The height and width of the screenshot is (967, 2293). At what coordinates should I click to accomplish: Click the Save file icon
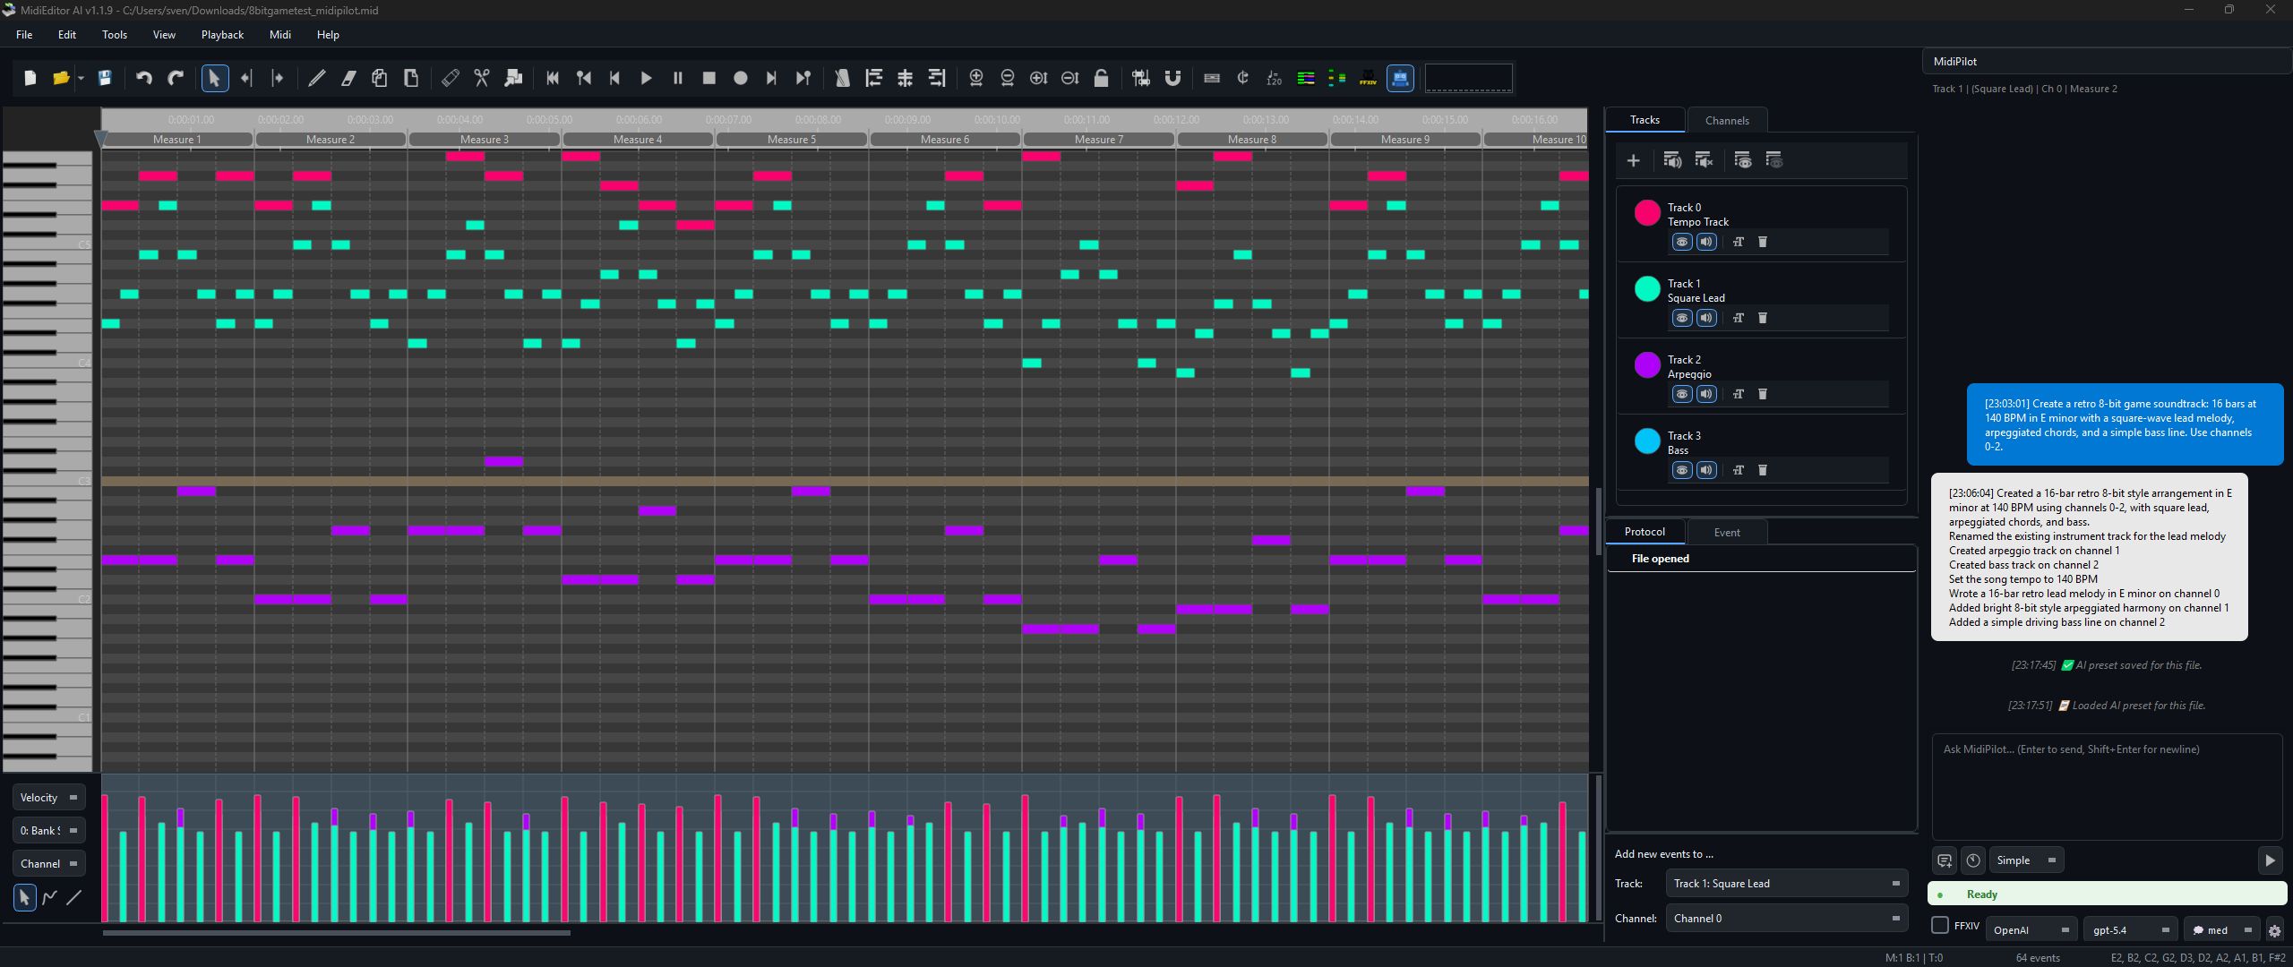105,78
